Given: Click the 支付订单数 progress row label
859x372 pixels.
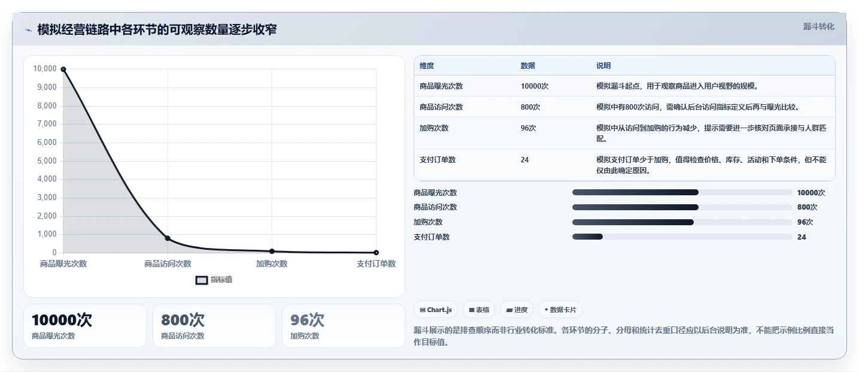Looking at the screenshot, I should [x=432, y=237].
